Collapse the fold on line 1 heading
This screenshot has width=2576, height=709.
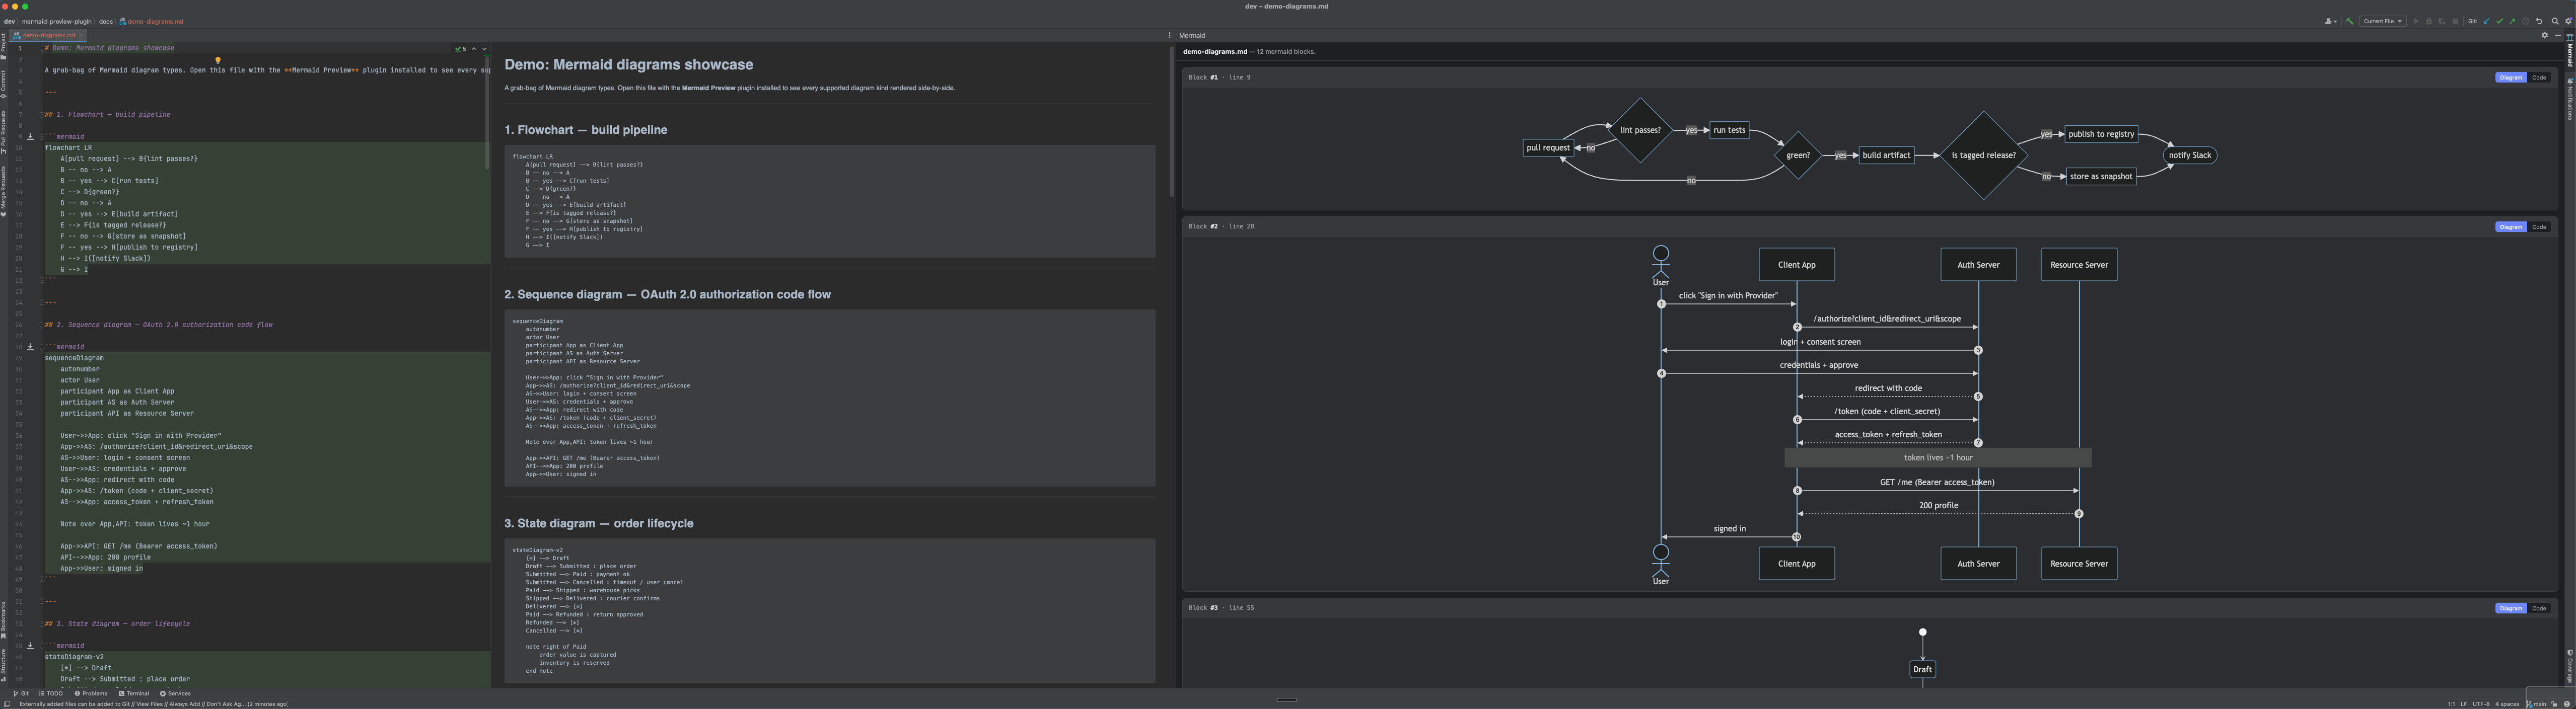coord(42,48)
